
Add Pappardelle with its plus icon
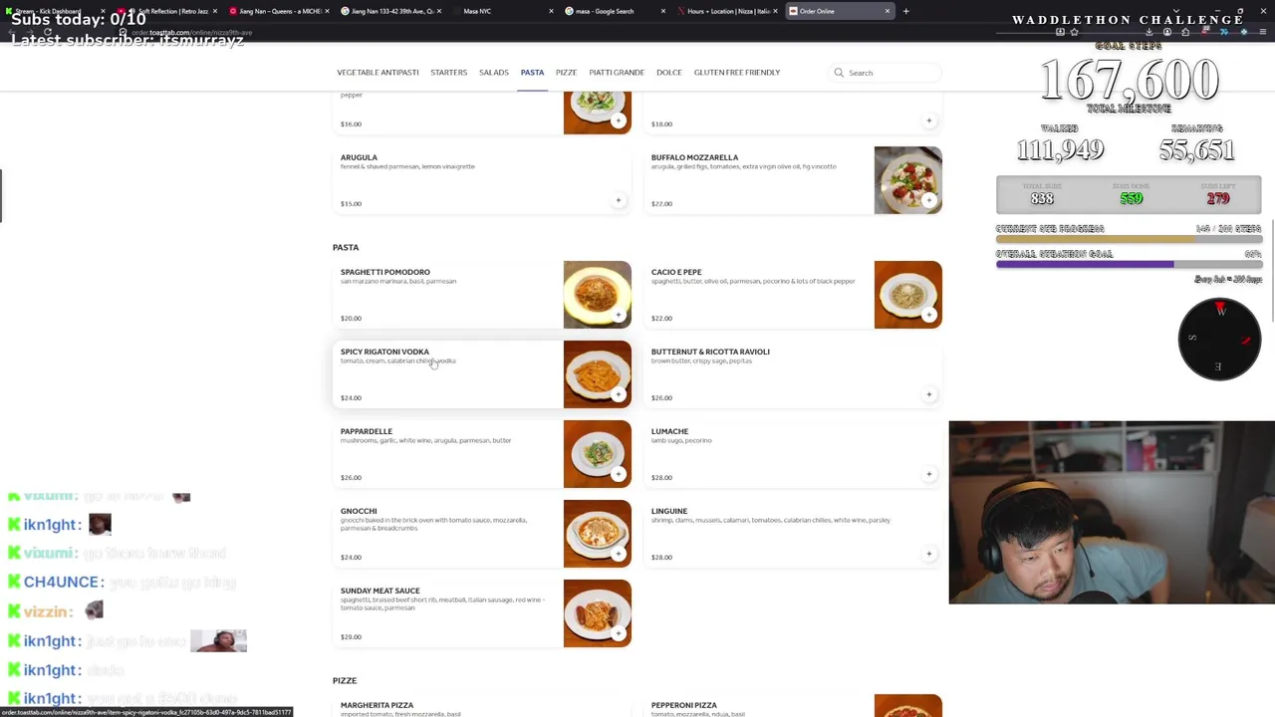[x=619, y=474]
